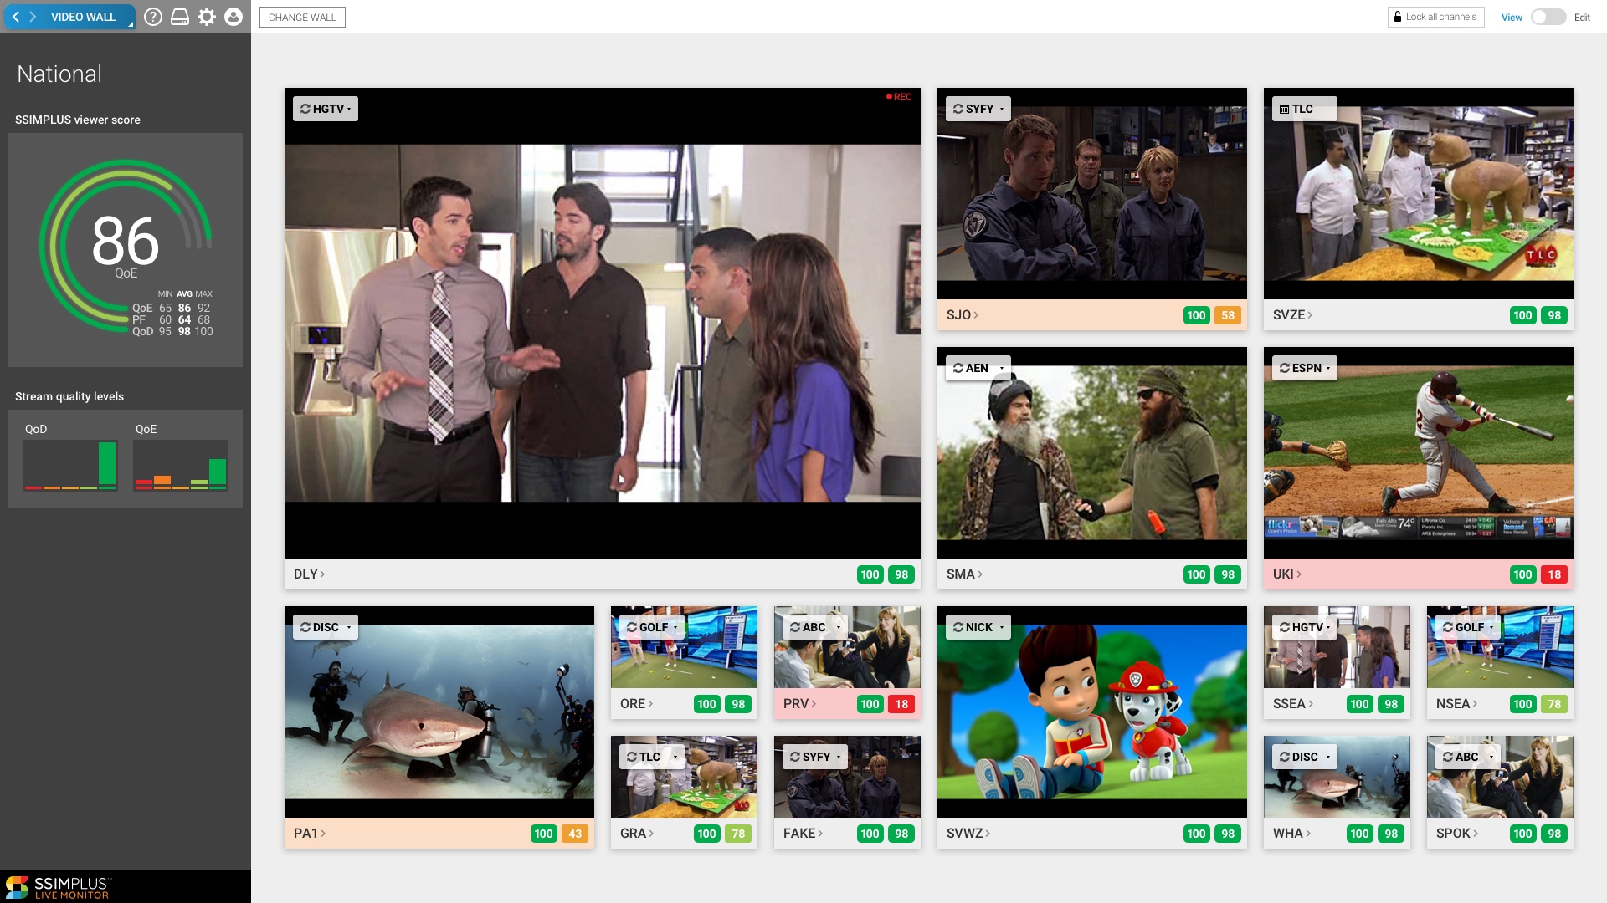This screenshot has height=903, width=1607.
Task: Click the forward navigation arrow
Action: pyautogui.click(x=33, y=17)
